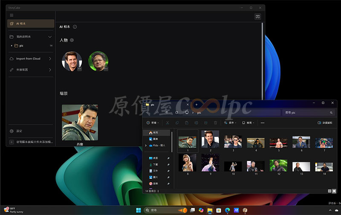Viewport: 341px width, 215px height.
Task: Expand the 外接裝置 chevron
Action: pyautogui.click(x=50, y=70)
